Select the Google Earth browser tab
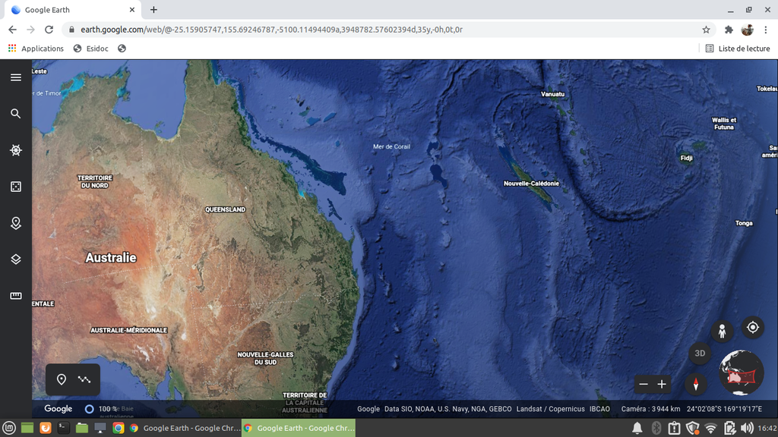The width and height of the screenshot is (778, 437). coord(72,10)
